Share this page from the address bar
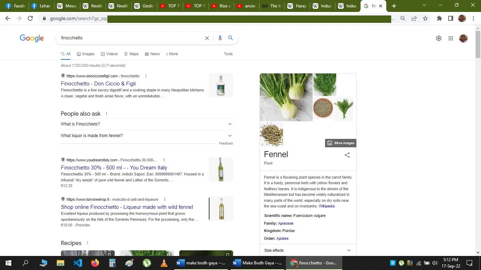481x270 pixels. 414,19
